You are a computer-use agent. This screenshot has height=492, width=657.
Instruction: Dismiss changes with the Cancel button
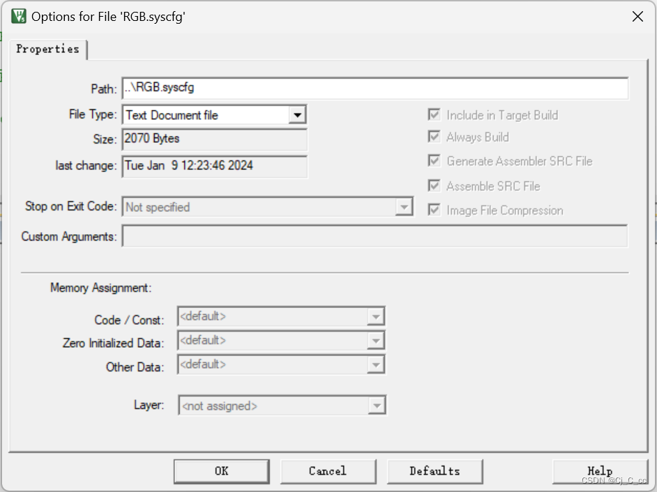(x=328, y=470)
